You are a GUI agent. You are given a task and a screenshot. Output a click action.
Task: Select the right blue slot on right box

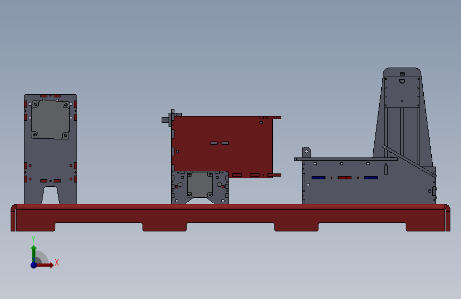[371, 178]
